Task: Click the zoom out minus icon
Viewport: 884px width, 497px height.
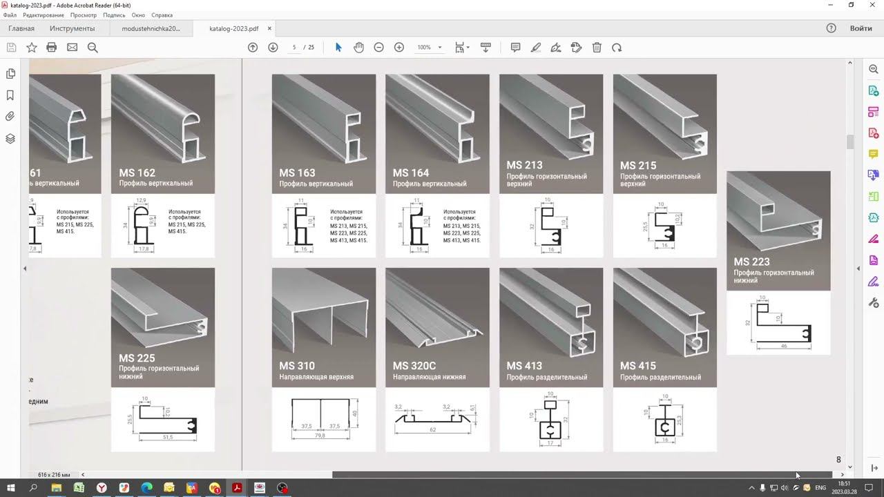Action: coord(378,48)
